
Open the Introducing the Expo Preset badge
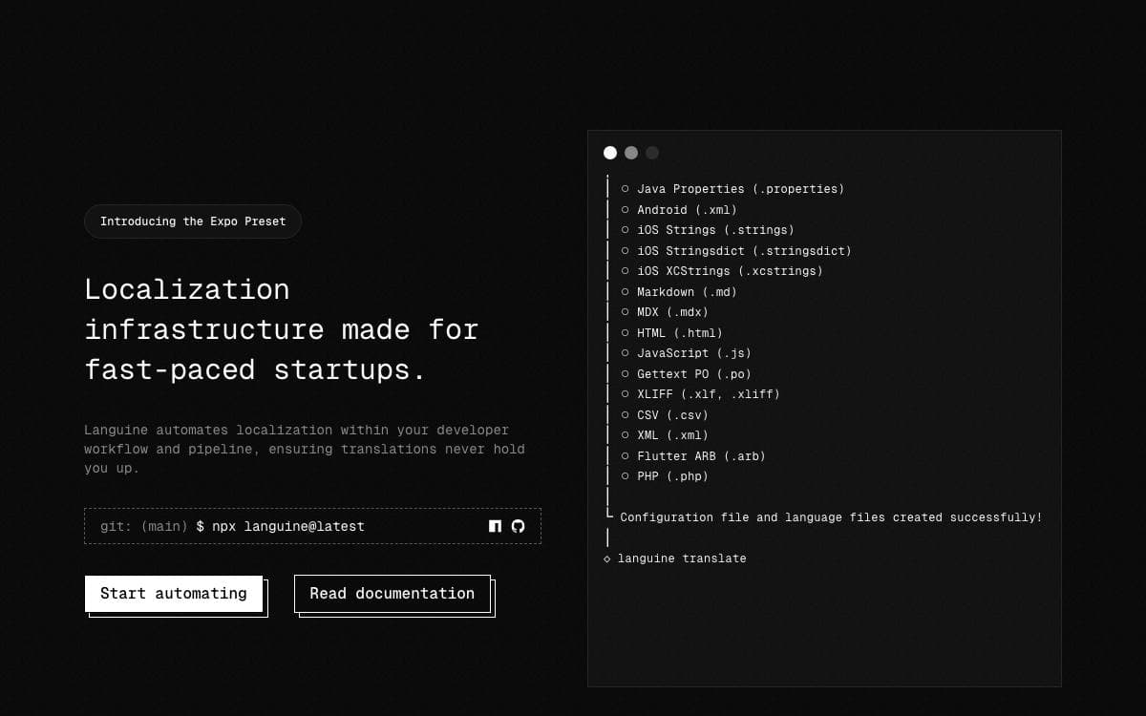(193, 221)
